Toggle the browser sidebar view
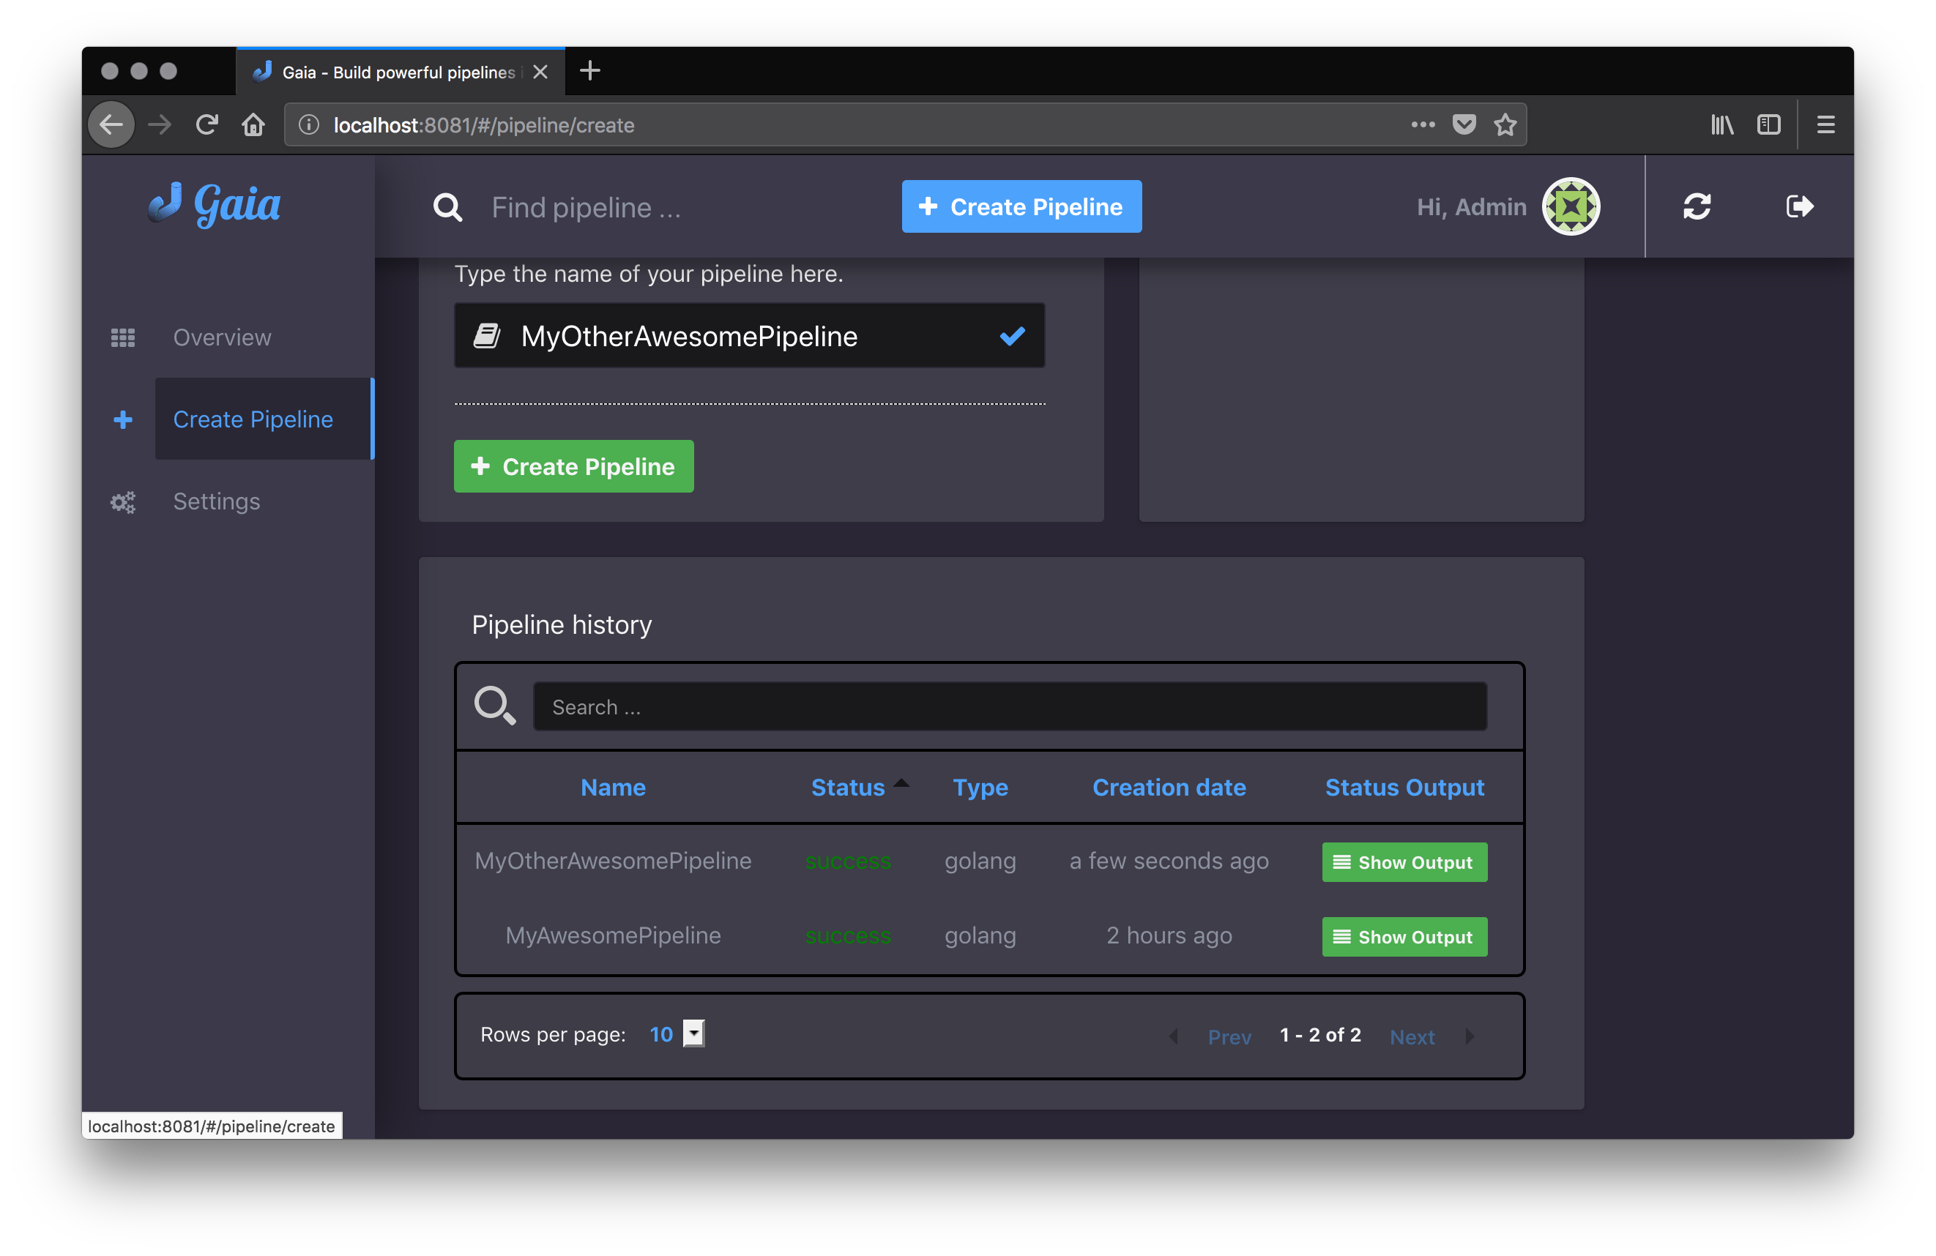Screen dimensions: 1936x1256 point(1768,124)
